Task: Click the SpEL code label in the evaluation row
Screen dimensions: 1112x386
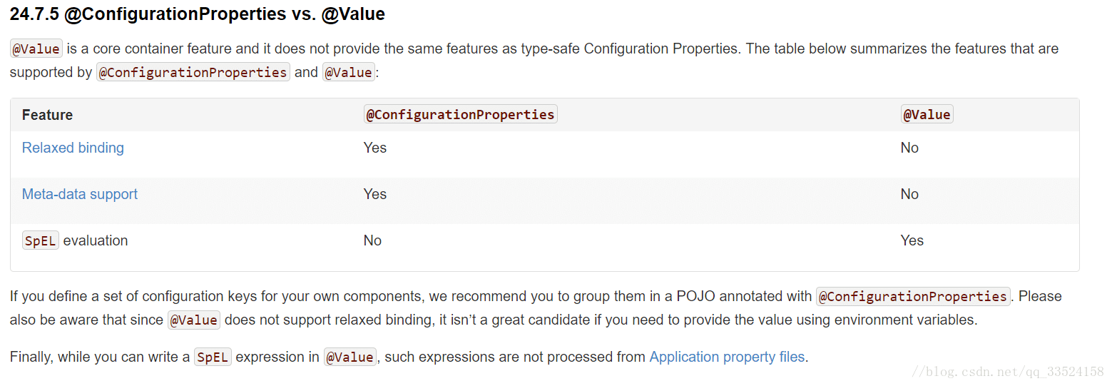Action: pyautogui.click(x=41, y=240)
